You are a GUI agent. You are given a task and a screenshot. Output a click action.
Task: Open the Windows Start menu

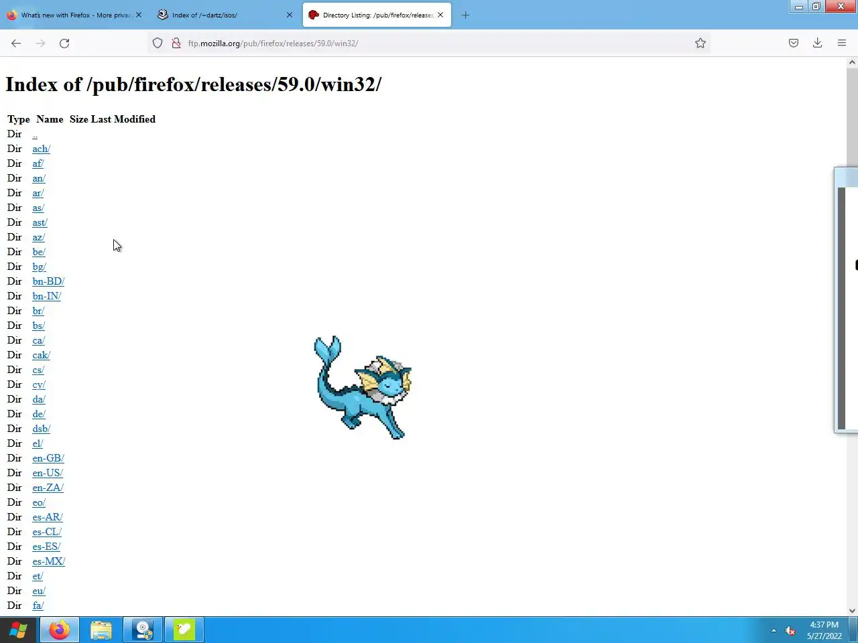tap(18, 630)
